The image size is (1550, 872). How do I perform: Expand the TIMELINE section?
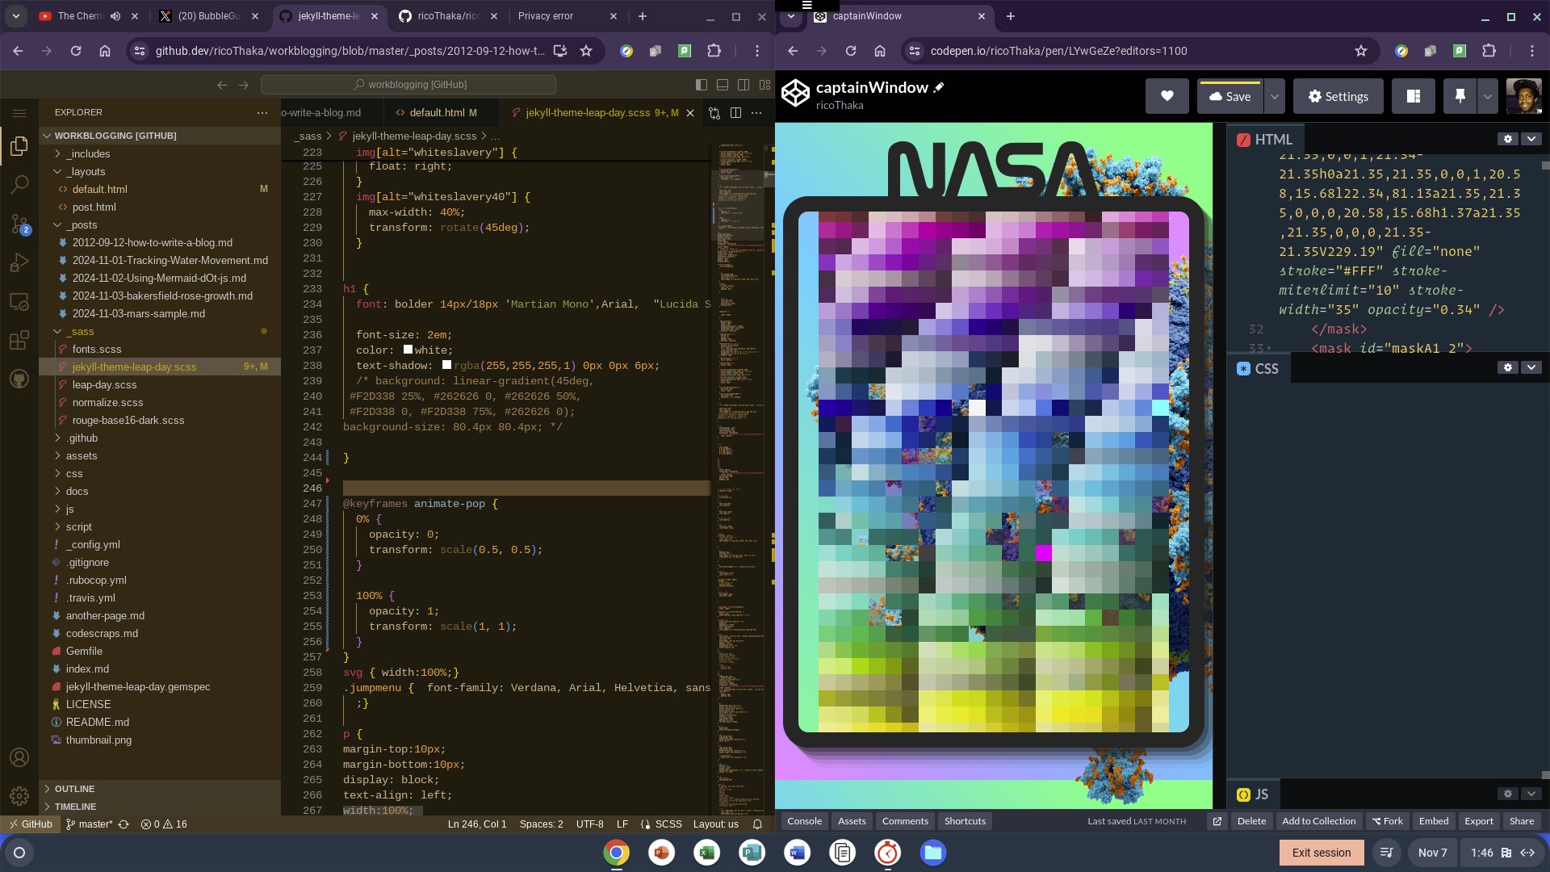(x=75, y=807)
